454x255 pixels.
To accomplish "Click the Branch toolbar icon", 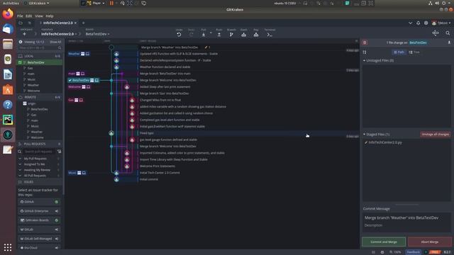I will click(231, 35).
